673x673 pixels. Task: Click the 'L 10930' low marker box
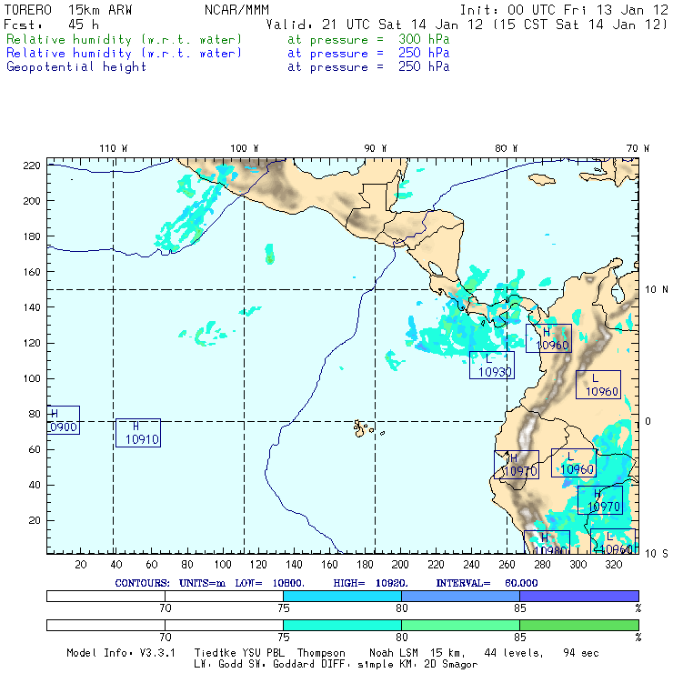(x=492, y=366)
